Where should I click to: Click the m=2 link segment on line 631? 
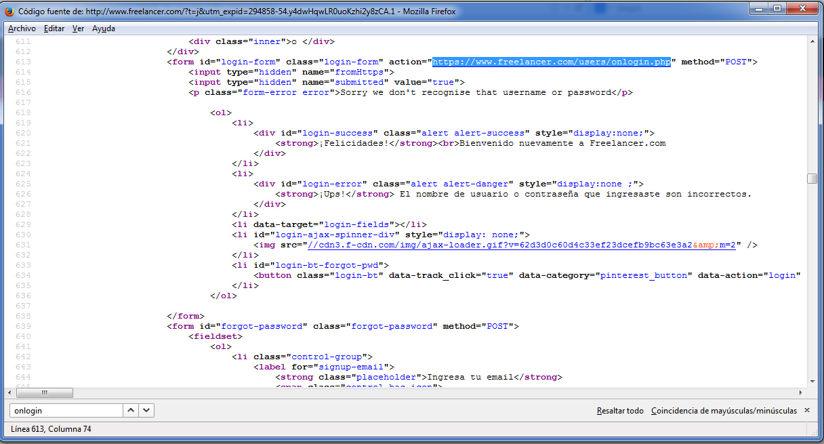tap(727, 245)
